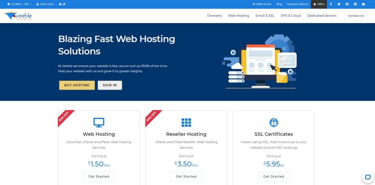This screenshot has width=375, height=185.
Task: Open the GLOBAL - USD currency dropdown
Action: (19, 4)
